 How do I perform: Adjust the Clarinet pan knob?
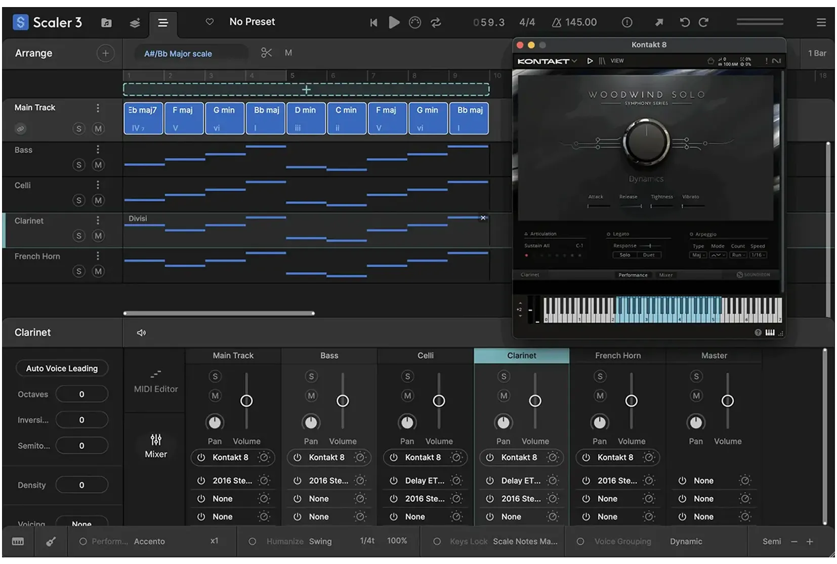pos(503,422)
